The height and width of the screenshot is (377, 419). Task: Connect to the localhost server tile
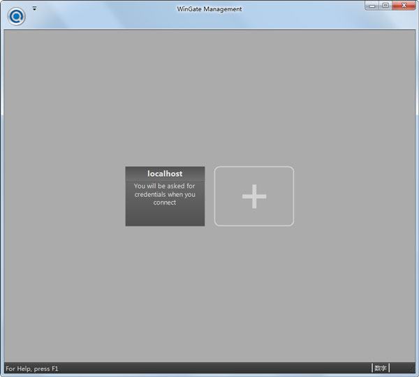point(165,196)
